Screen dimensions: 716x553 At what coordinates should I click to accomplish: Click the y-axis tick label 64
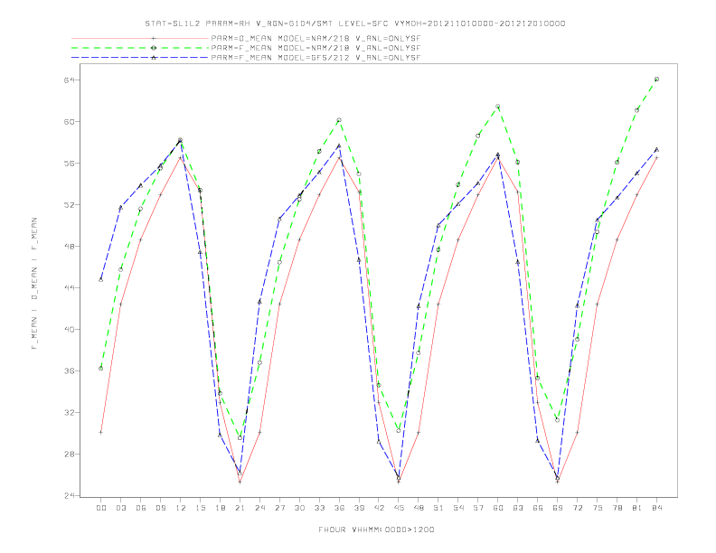coord(70,80)
